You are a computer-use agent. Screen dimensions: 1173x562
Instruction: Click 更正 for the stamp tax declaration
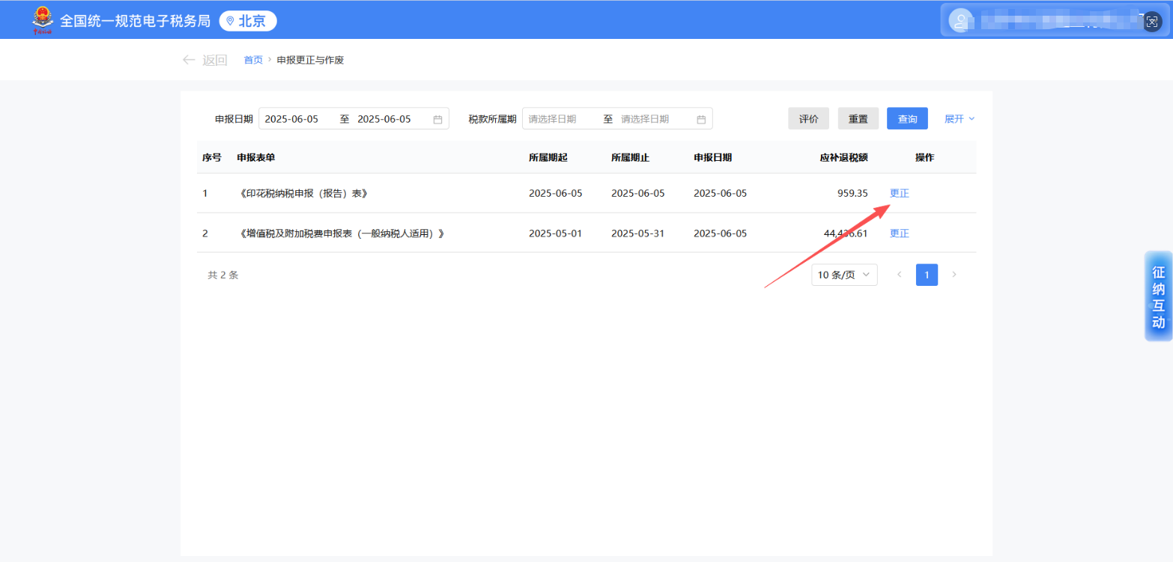click(898, 192)
